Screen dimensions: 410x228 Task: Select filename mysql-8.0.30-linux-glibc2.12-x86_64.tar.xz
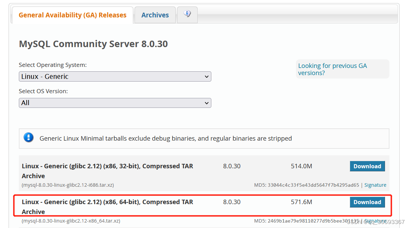(71, 221)
